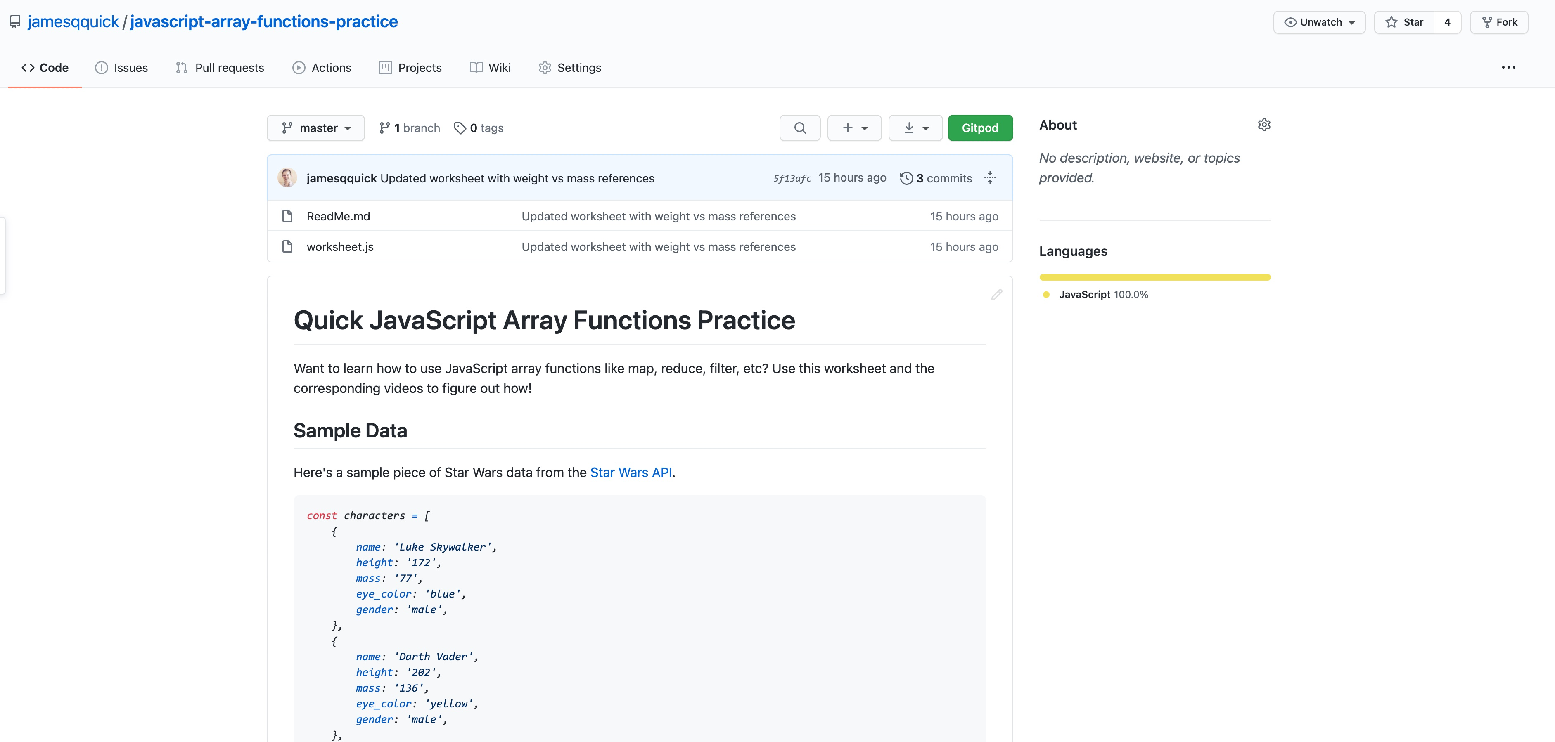Click jamesqquick's avatar thumbnail
The width and height of the screenshot is (1555, 742).
[287, 178]
